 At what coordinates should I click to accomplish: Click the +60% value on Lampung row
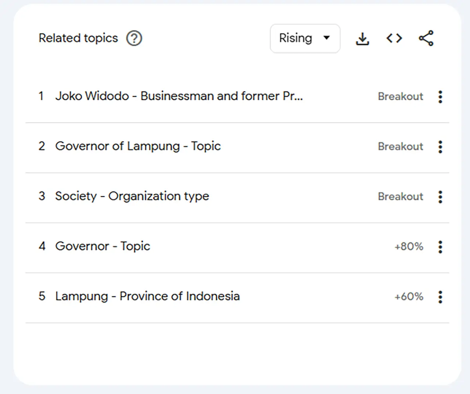[x=409, y=297]
